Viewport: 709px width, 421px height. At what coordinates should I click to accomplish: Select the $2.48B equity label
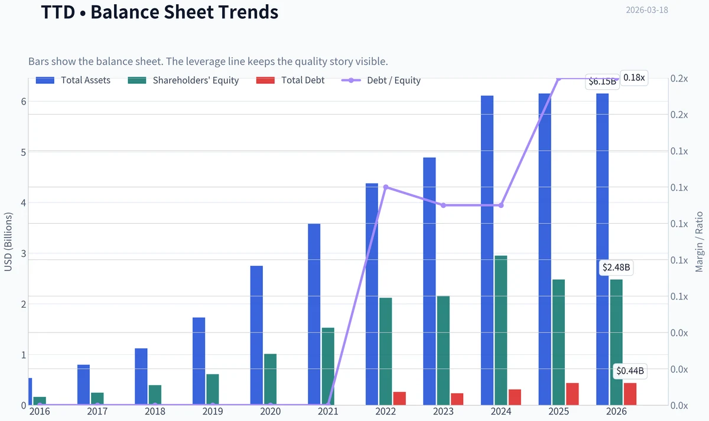click(616, 267)
